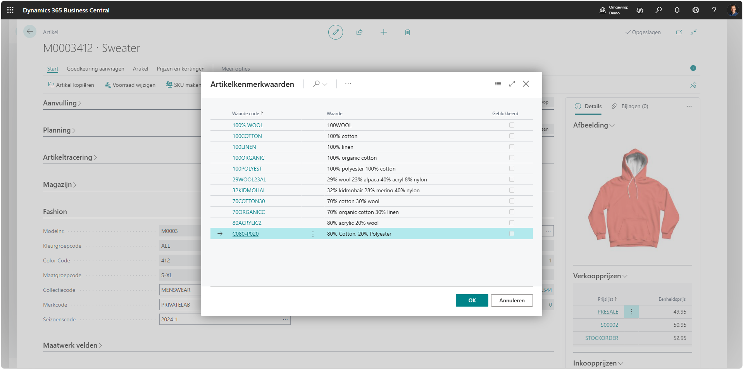
Task: Collapse the Verkoopprijzen section
Action: [x=600, y=276]
